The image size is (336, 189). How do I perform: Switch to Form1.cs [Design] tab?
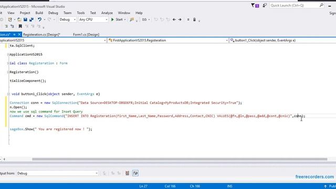[86, 35]
